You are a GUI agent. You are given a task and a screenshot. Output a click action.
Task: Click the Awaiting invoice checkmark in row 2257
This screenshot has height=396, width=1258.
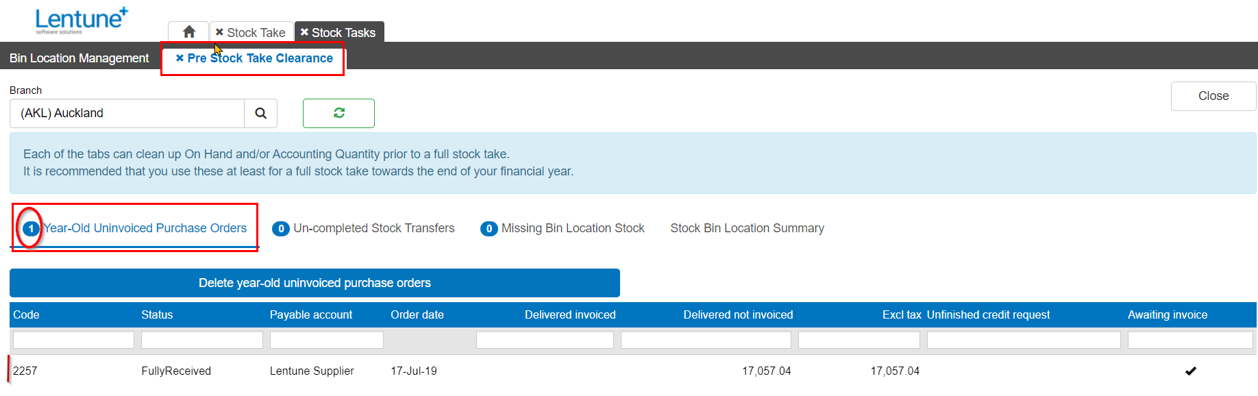1190,371
